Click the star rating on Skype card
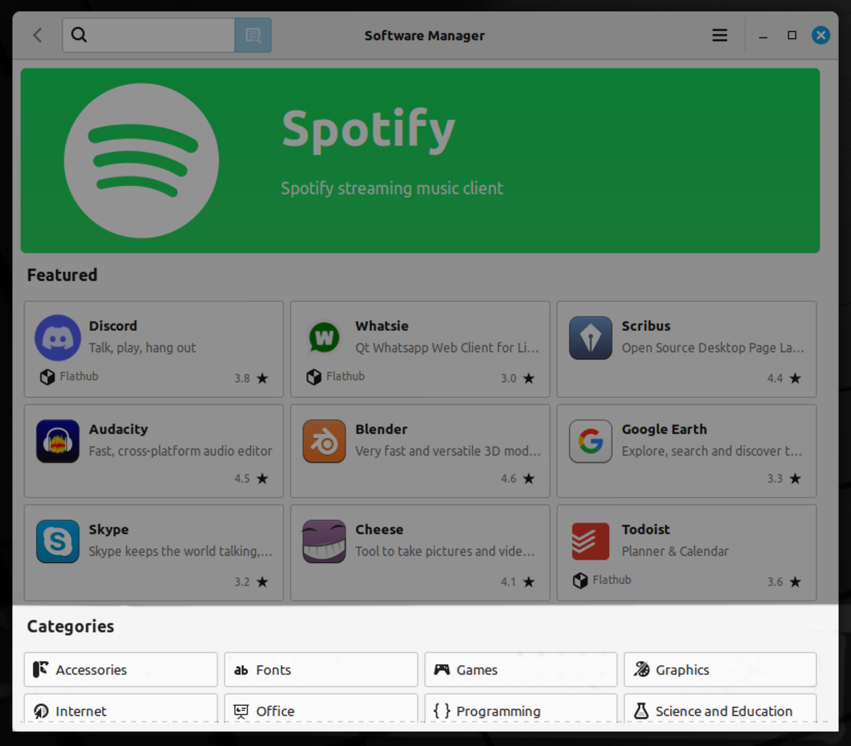 262,582
